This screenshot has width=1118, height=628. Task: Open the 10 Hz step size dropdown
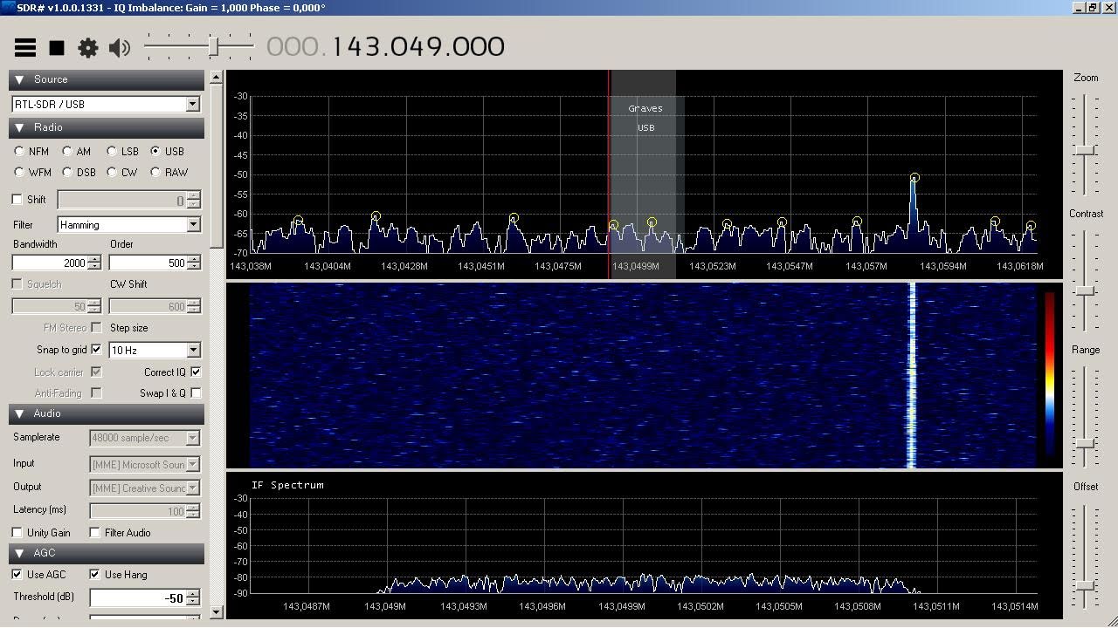[194, 349]
